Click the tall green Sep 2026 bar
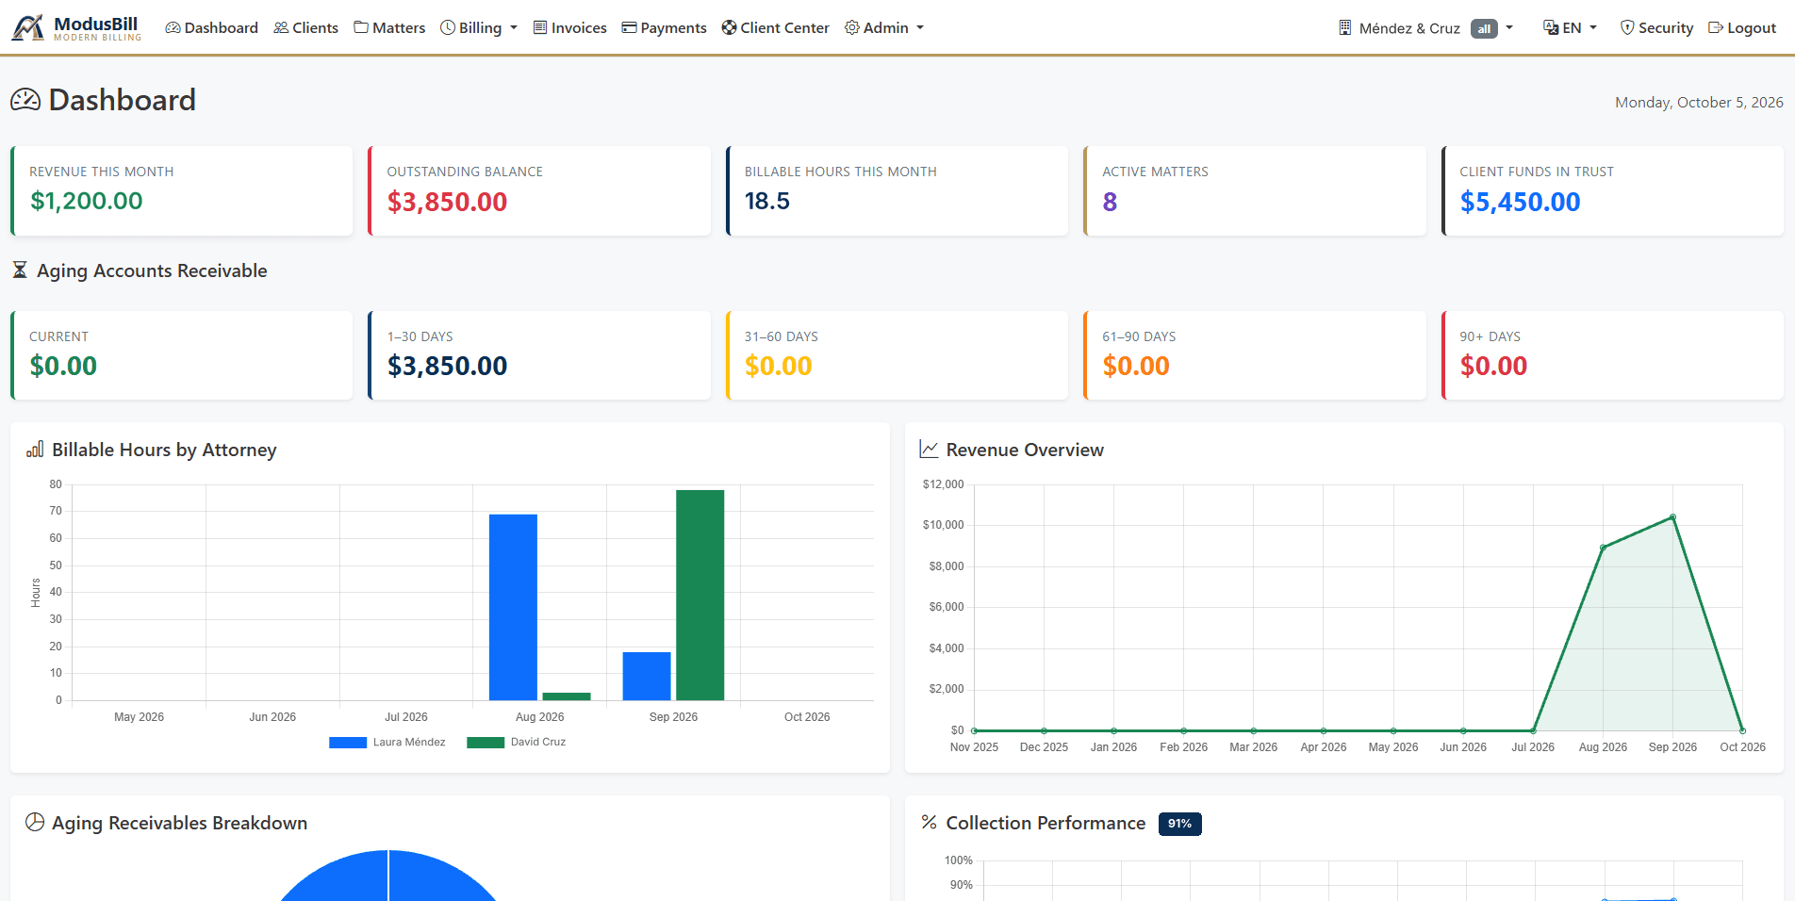 coord(700,595)
